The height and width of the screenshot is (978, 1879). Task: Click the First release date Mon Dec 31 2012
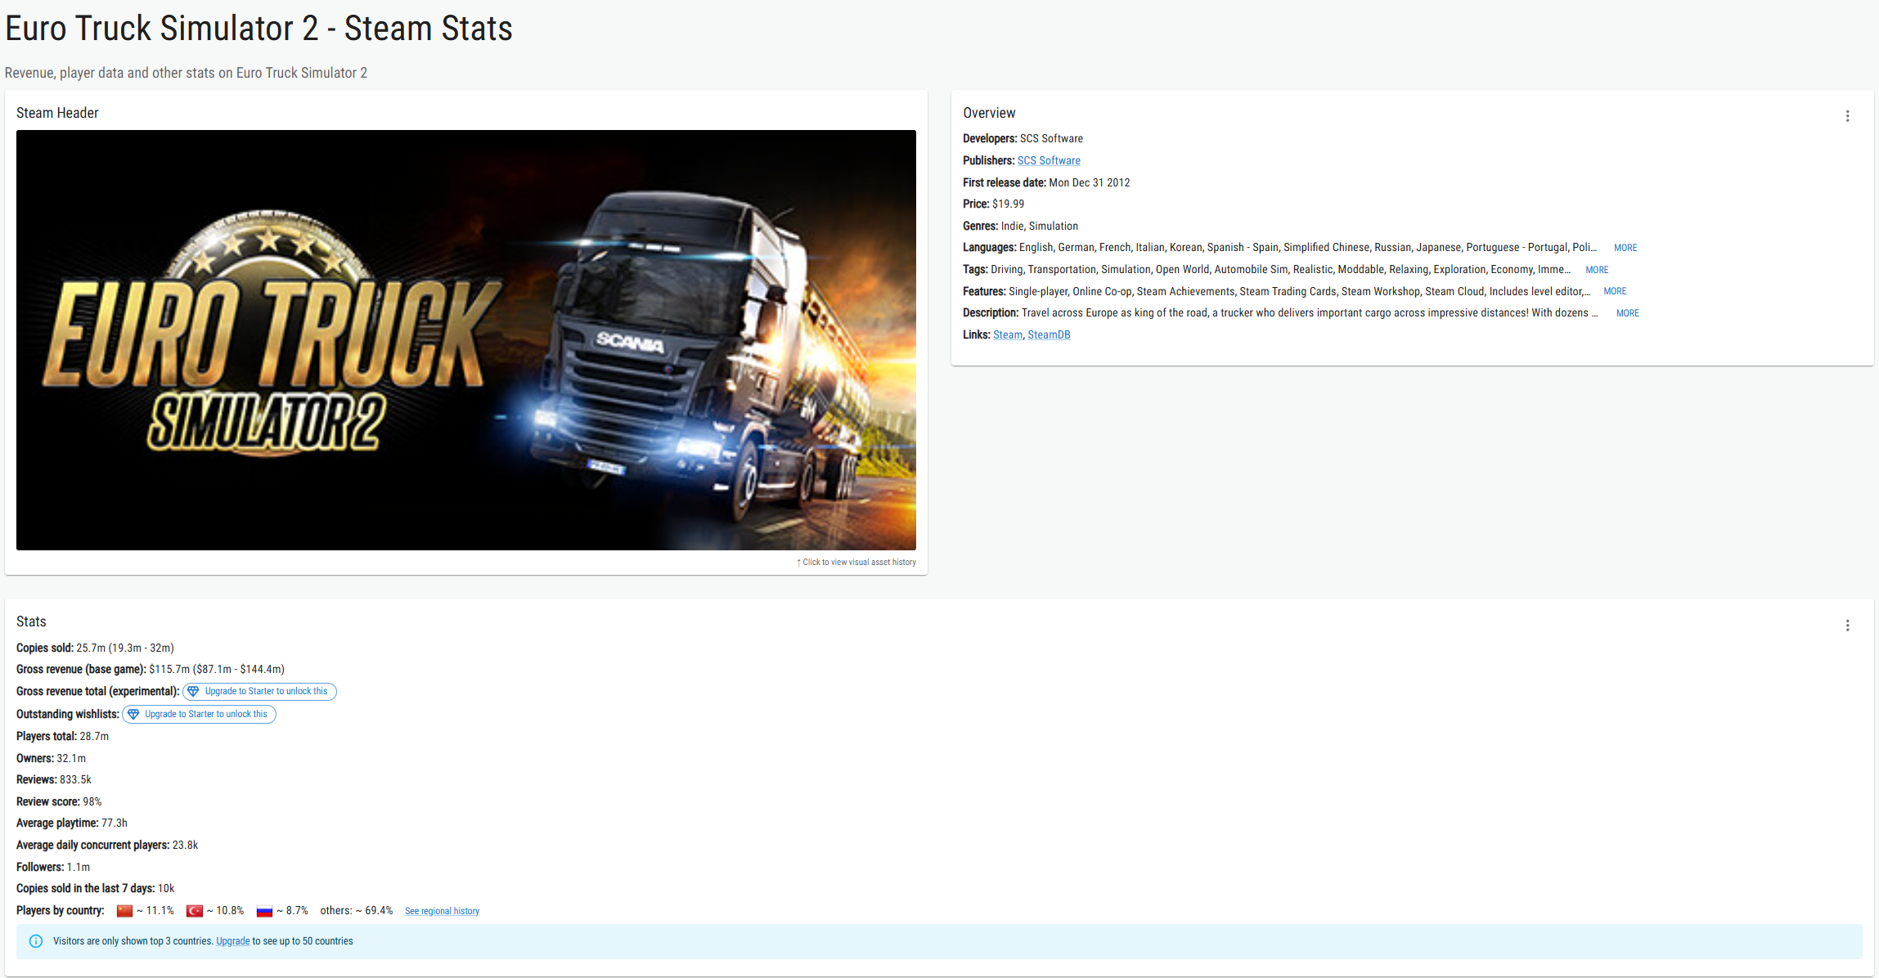[x=1089, y=183]
